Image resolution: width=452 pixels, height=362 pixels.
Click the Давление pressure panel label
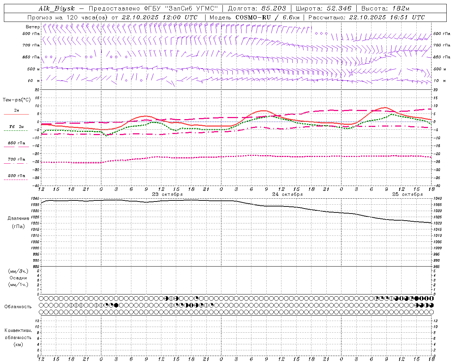click(18, 218)
